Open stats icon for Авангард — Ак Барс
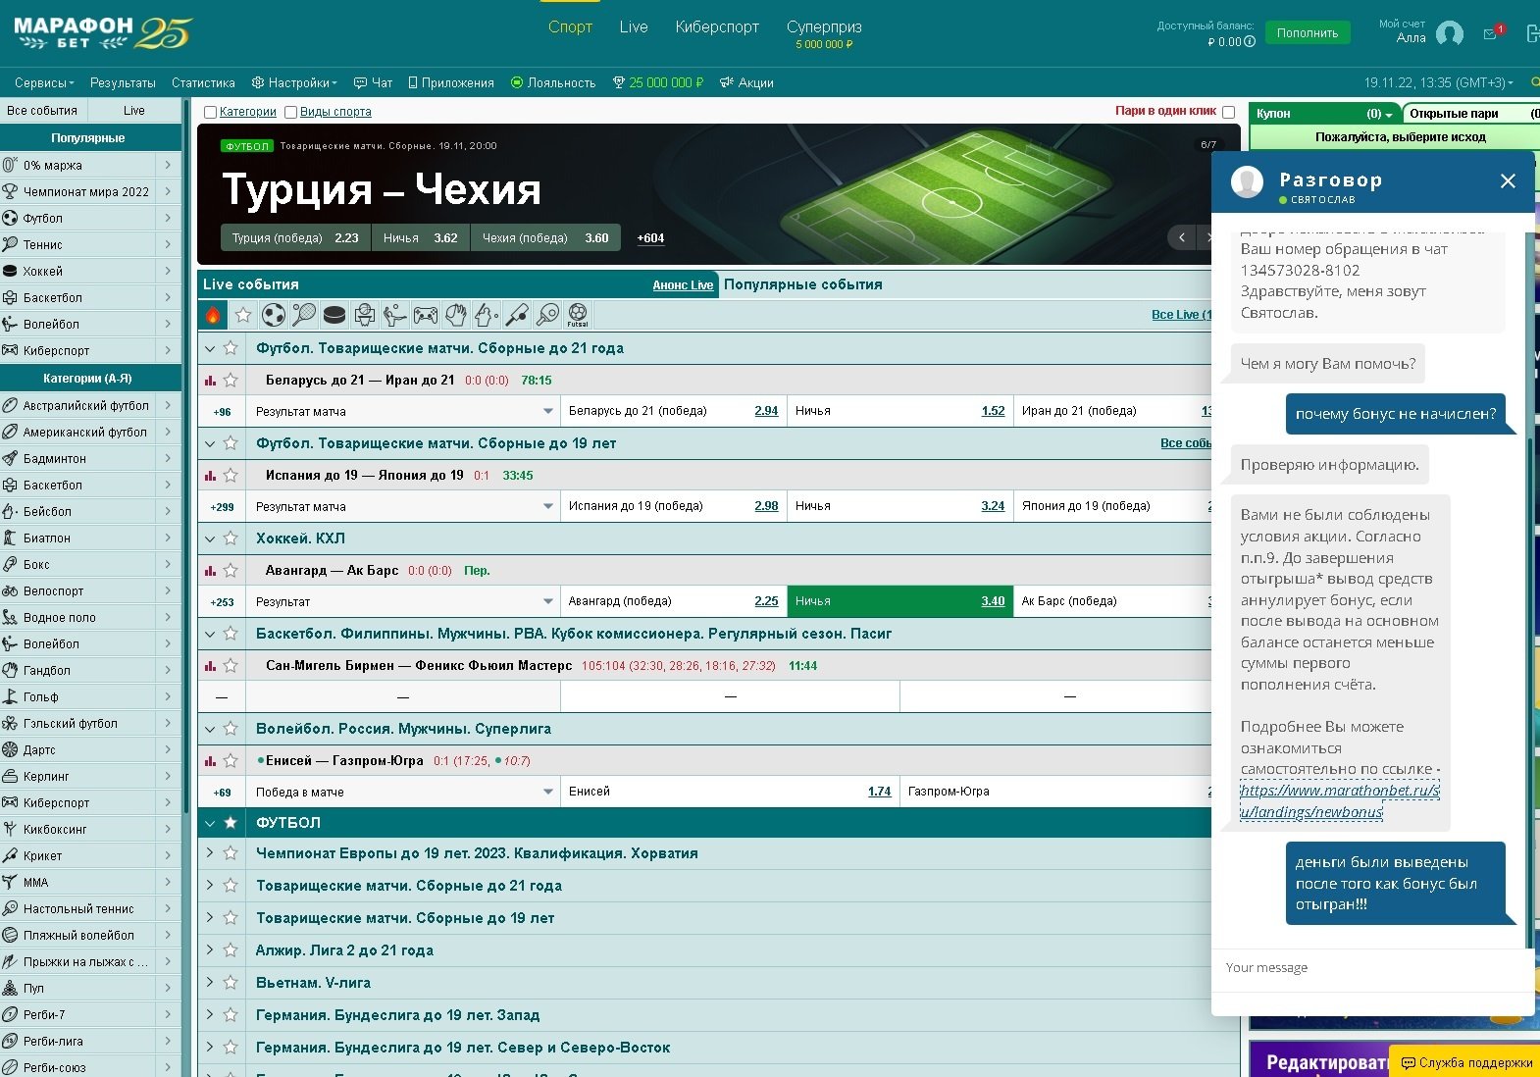Image resolution: width=1540 pixels, height=1077 pixels. click(x=210, y=571)
